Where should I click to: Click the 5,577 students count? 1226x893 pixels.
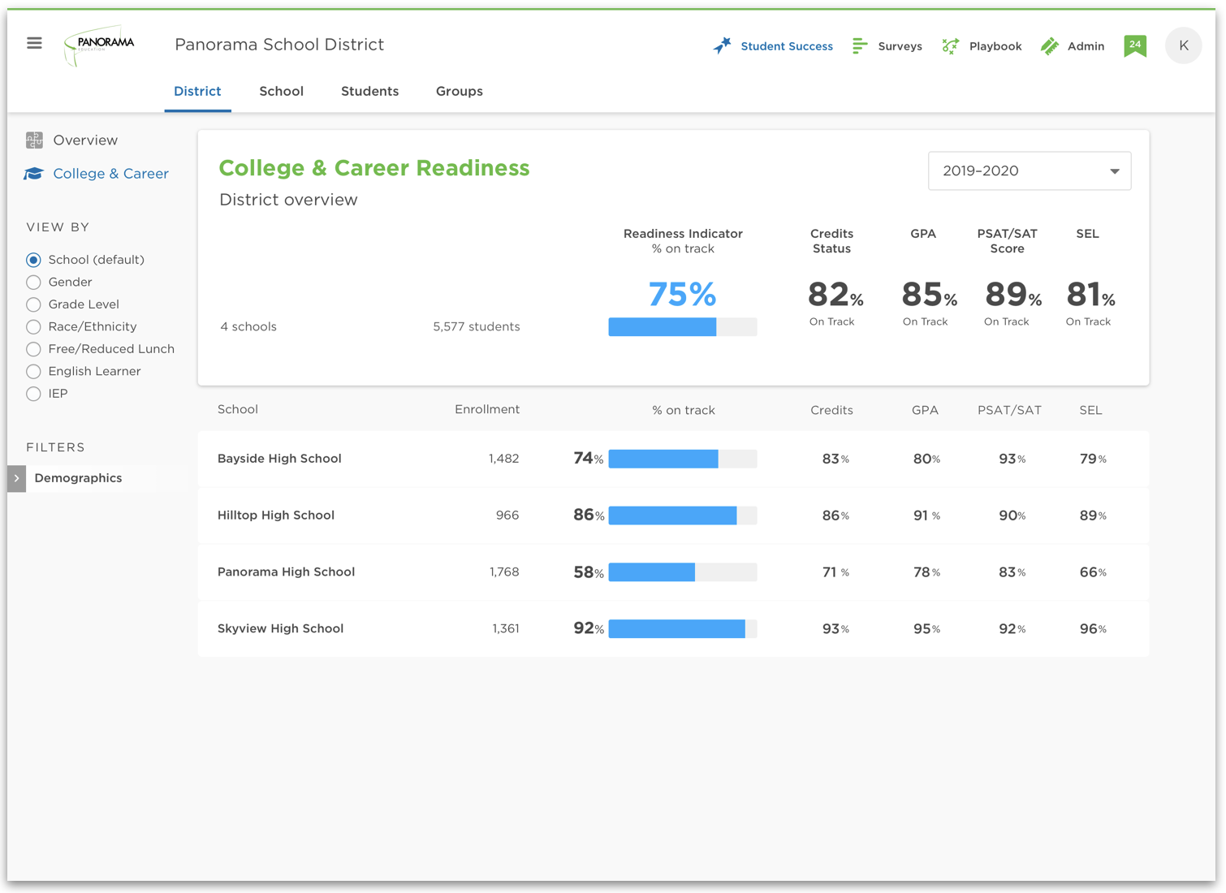click(x=477, y=326)
